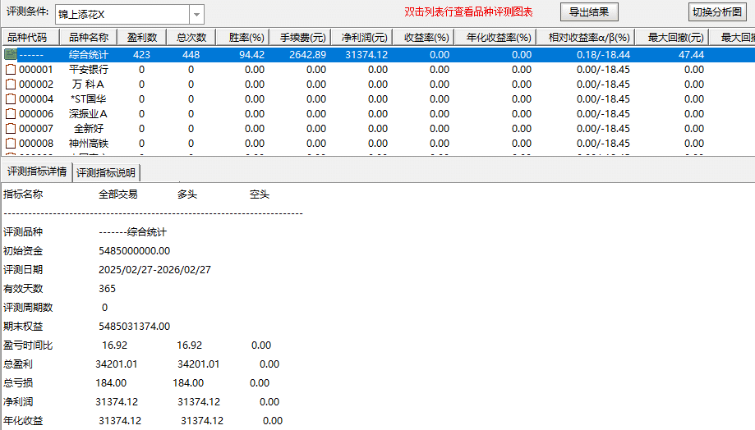Switch to the 评测指标详情 tab
The image size is (755, 430).
37,172
